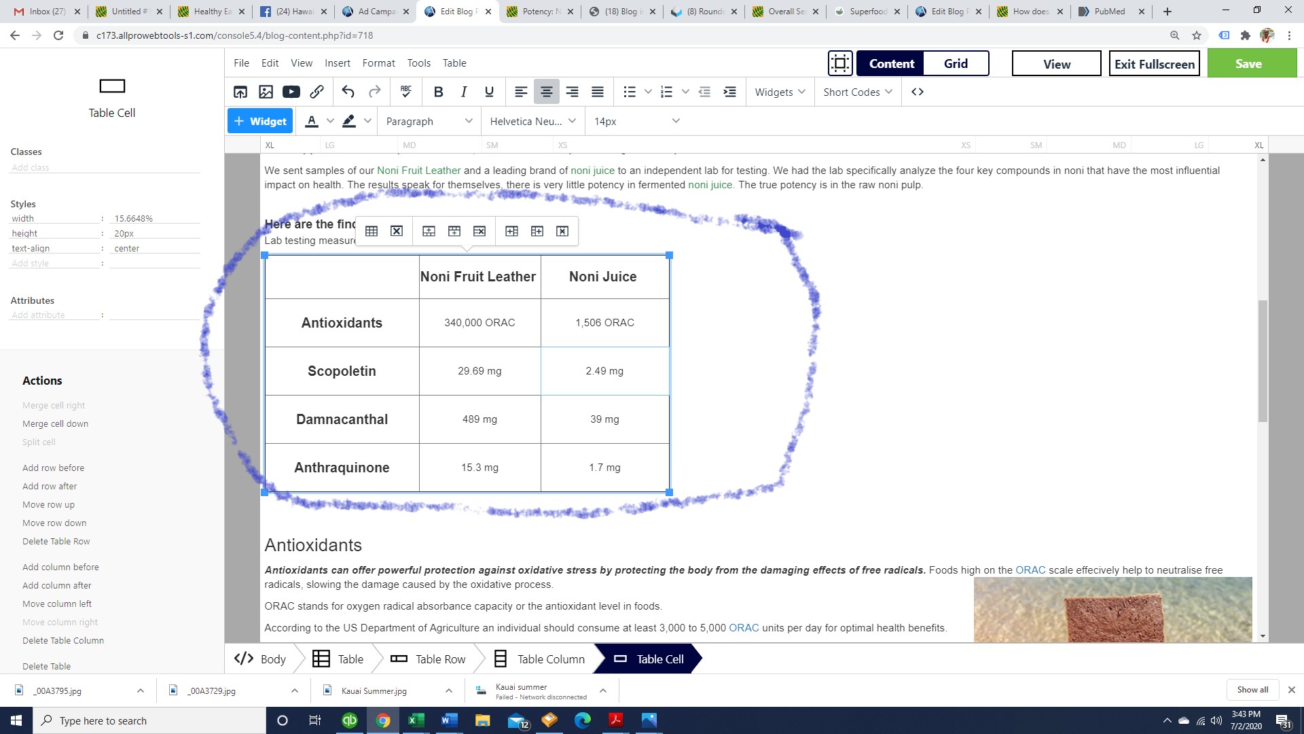This screenshot has width=1304, height=734.
Task: Click the insert link icon
Action: pos(316,92)
